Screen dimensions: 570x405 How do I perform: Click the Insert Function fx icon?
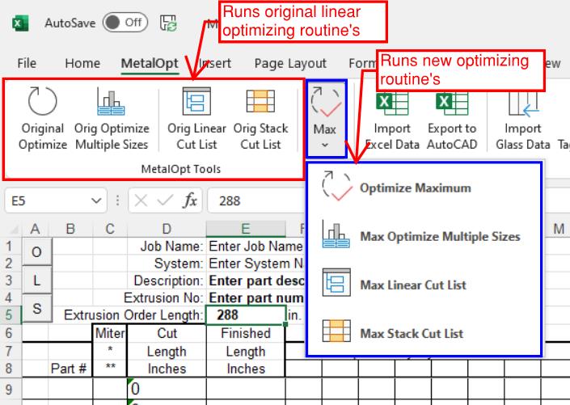pos(191,200)
